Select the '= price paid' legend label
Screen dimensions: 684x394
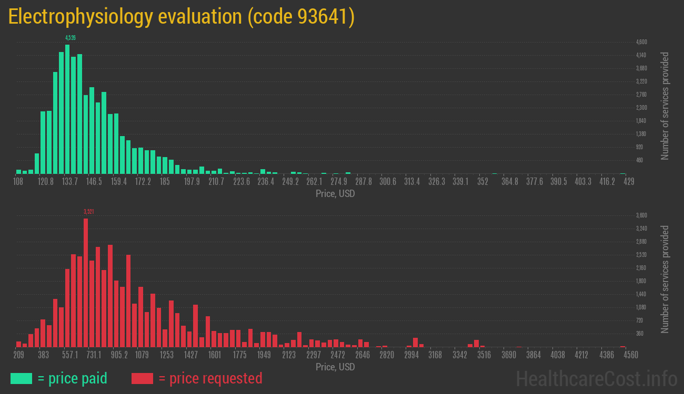coord(72,378)
